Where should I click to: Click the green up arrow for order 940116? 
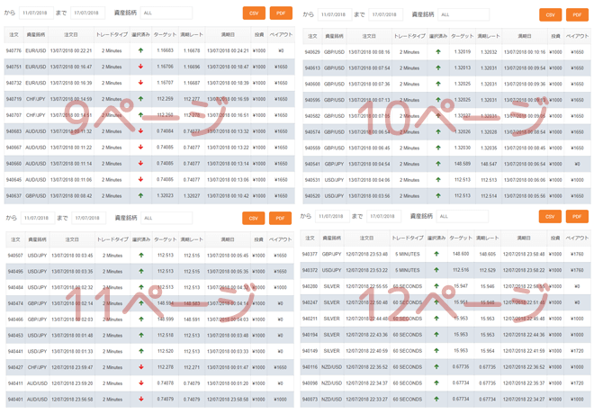(x=436, y=366)
